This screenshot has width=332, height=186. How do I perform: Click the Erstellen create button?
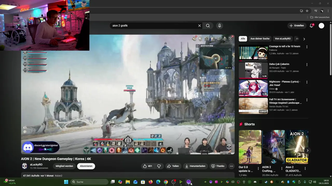click(x=296, y=26)
